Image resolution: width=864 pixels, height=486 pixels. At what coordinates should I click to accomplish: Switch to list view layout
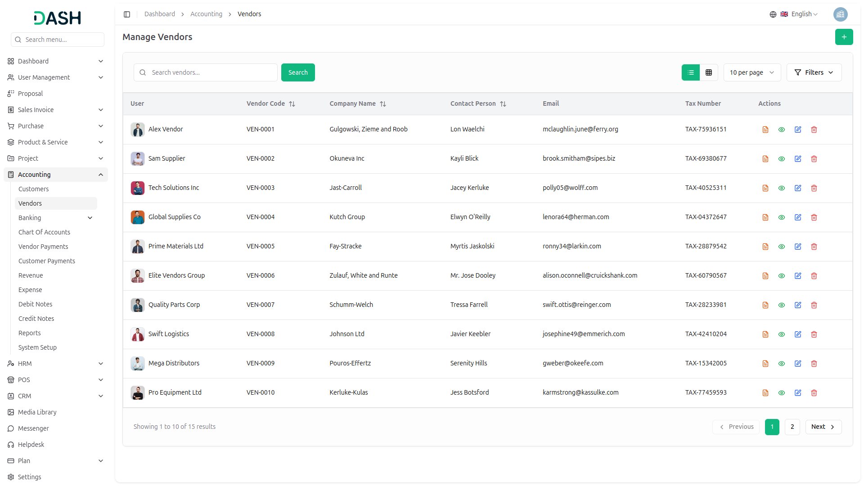[x=691, y=72]
